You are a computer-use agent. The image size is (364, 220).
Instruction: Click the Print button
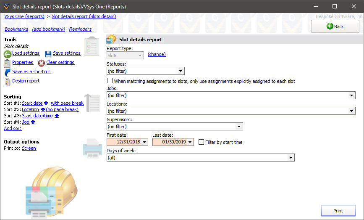click(x=338, y=211)
